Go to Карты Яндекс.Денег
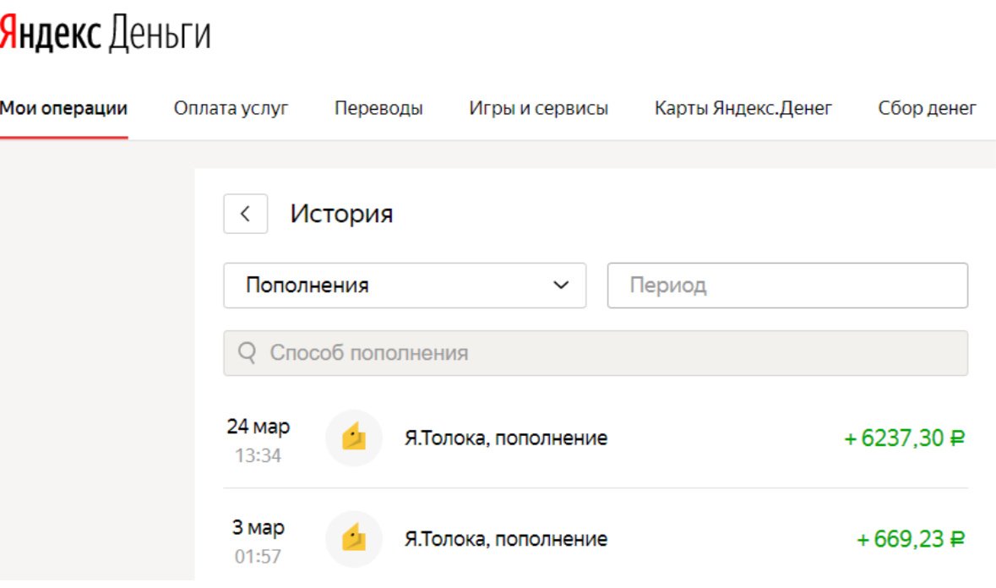This screenshot has width=996, height=588. pos(743,108)
